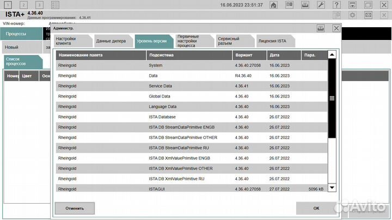Switch to the Настройки клиента tab
Viewport: 392px width, 220px height.
73,41
